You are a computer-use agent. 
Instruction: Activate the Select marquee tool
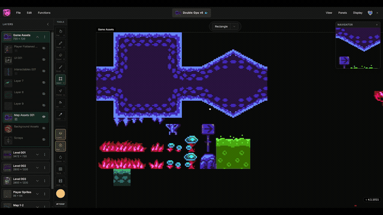point(60,79)
